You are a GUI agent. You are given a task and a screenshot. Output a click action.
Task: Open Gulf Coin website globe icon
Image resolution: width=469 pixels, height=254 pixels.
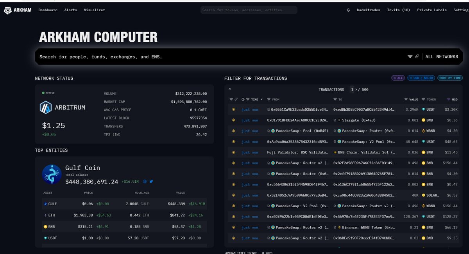(145, 182)
